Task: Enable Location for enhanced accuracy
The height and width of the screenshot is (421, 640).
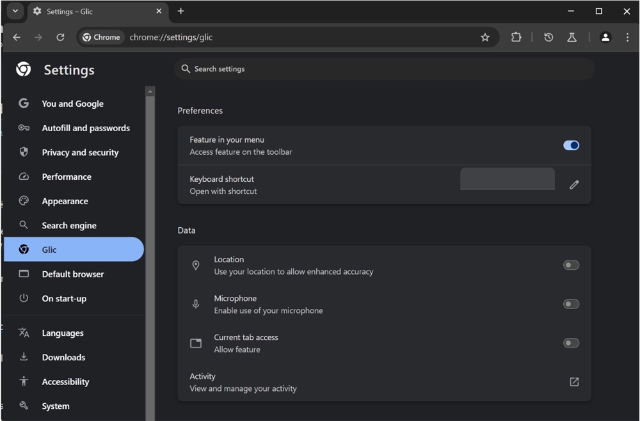Action: [x=571, y=264]
